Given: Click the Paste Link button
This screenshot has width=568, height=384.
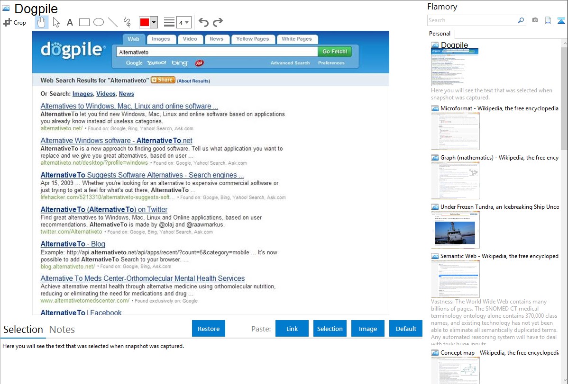Looking at the screenshot, I should coord(292,329).
